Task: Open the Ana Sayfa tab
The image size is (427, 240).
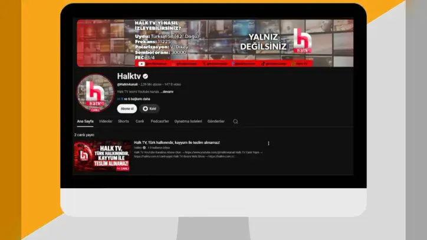Action: (x=85, y=121)
